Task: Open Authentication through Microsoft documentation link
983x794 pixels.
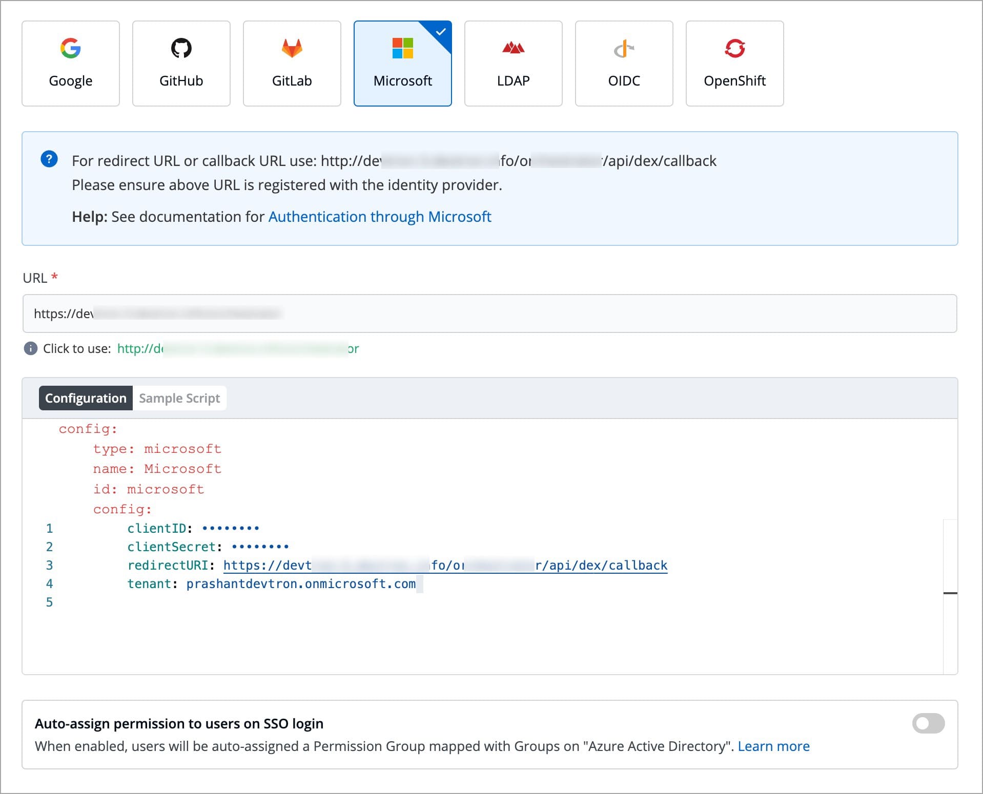Action: coord(379,217)
